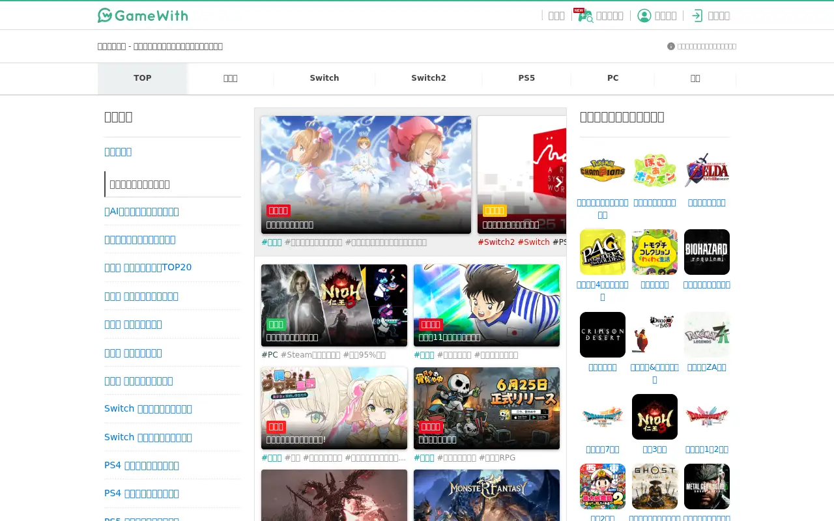834x521 pixels.
Task: Open the green Pokémon Pokopia game icon
Action: [655, 170]
